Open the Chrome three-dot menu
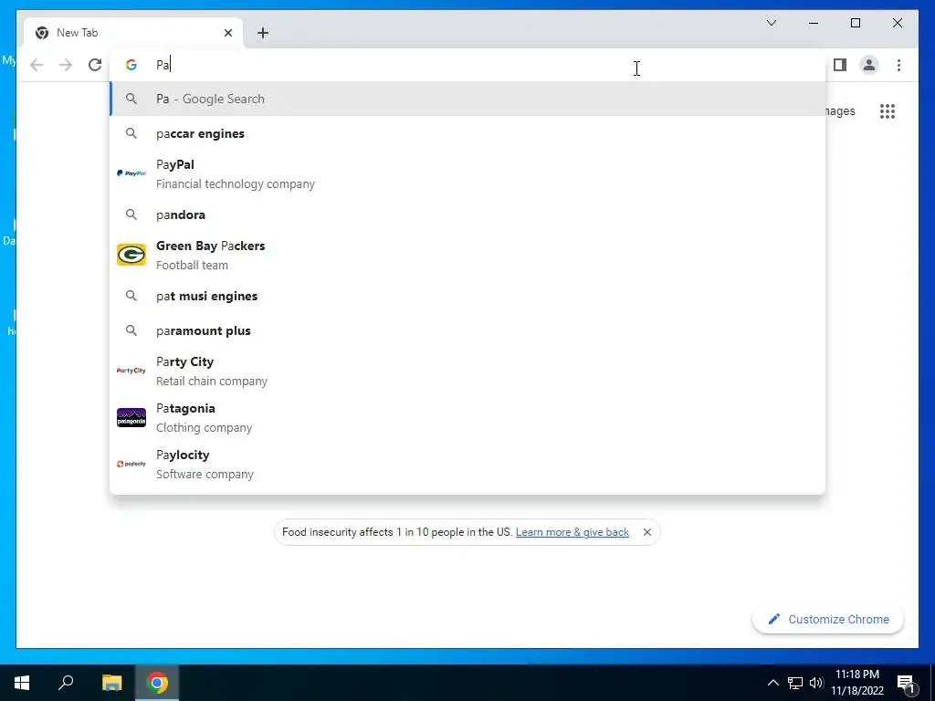The image size is (935, 701). pyautogui.click(x=898, y=65)
